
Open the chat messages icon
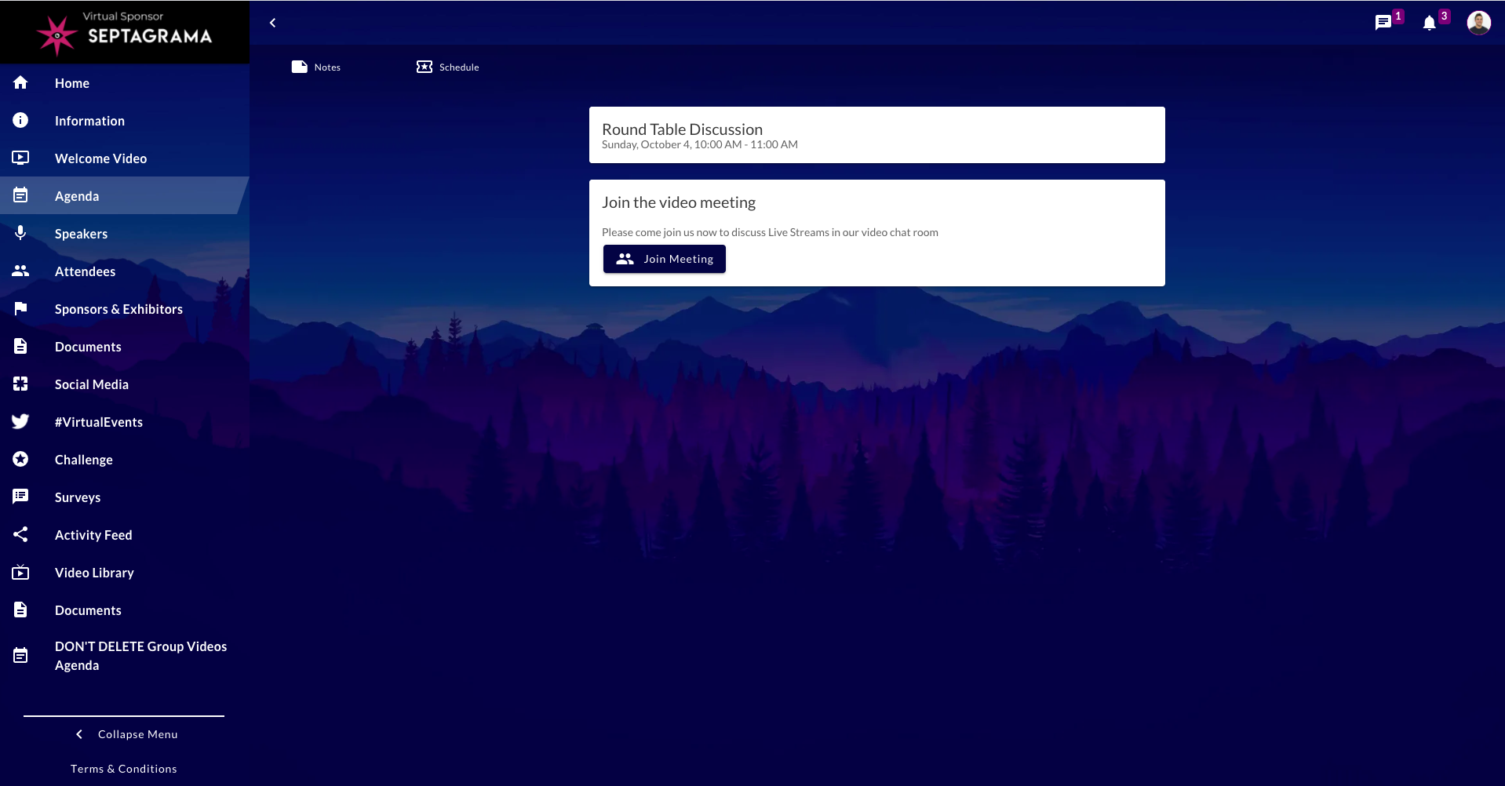[x=1383, y=23]
